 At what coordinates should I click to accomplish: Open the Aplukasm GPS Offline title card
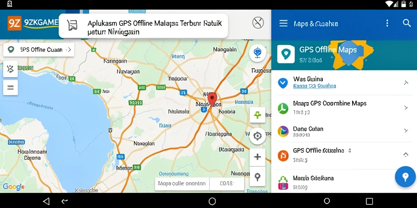[x=143, y=26]
